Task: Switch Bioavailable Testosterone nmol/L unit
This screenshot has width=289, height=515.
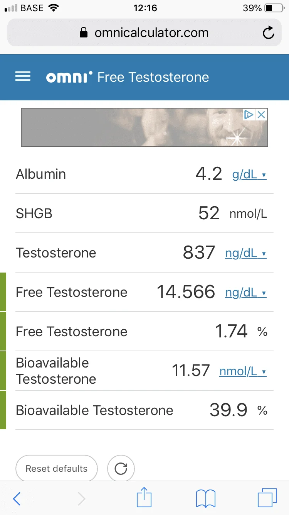Action: point(243,371)
